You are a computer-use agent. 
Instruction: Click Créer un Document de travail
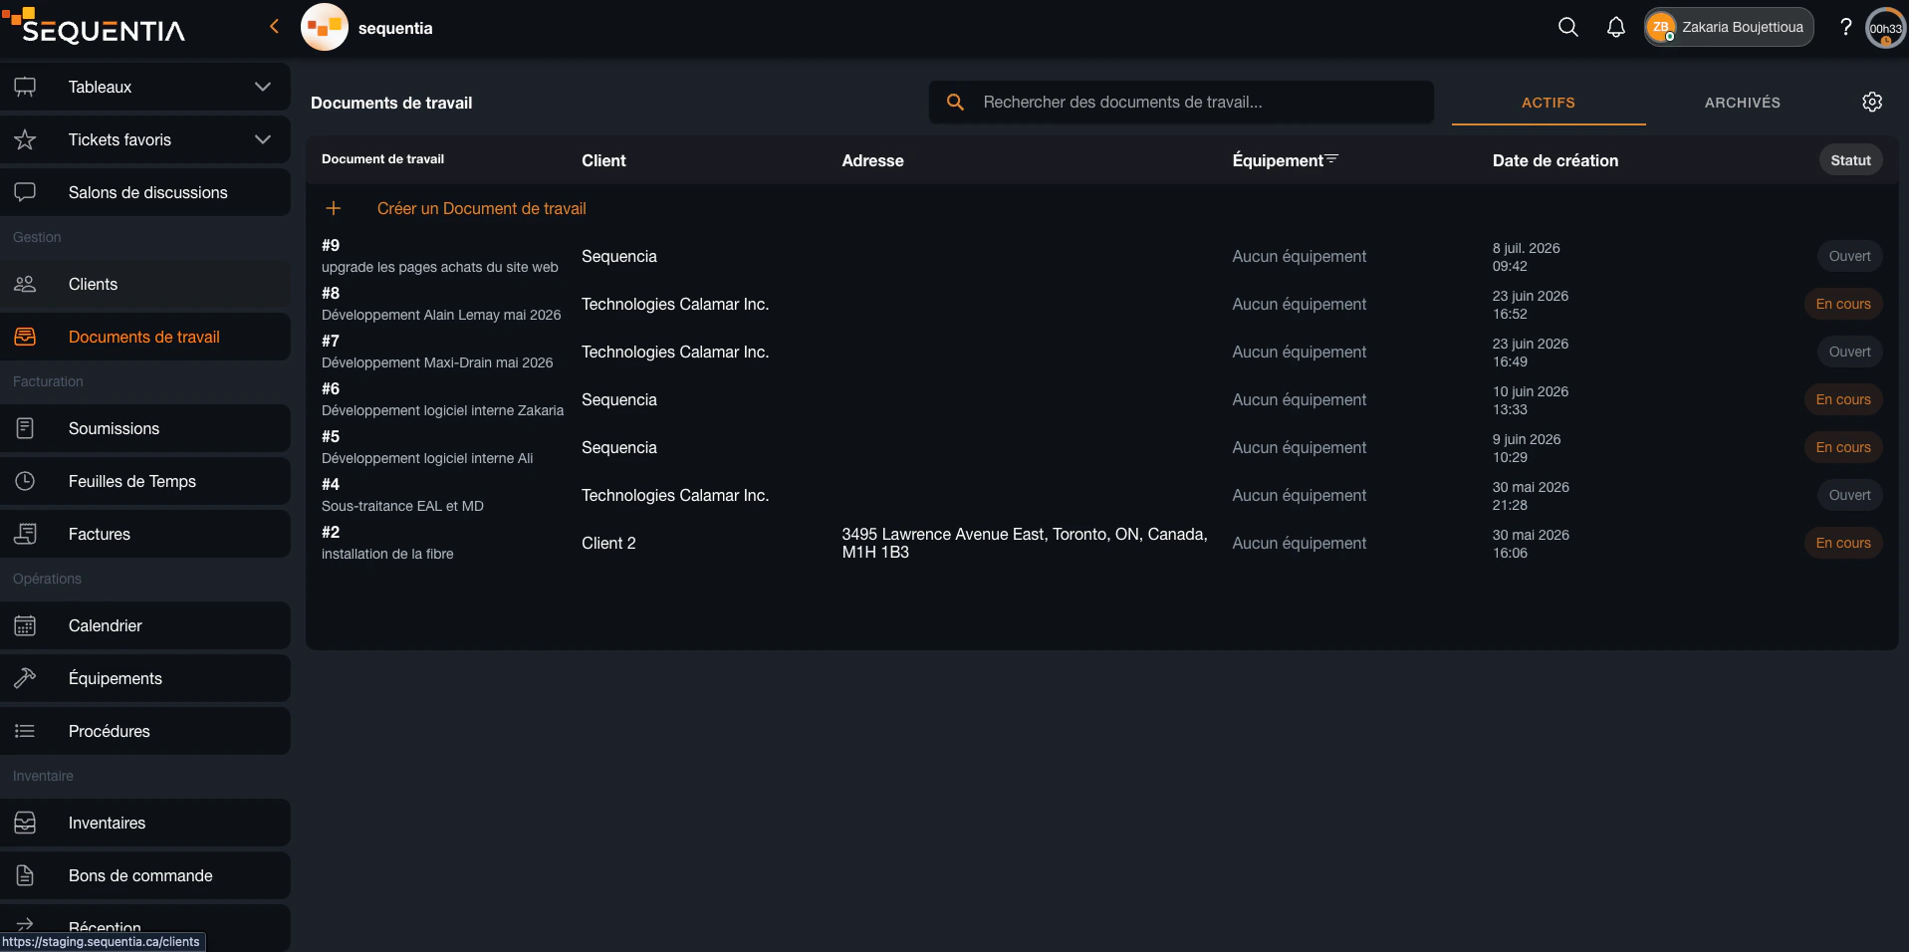(x=481, y=208)
